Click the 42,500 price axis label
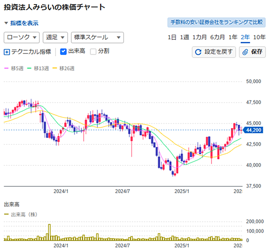 click(253, 144)
